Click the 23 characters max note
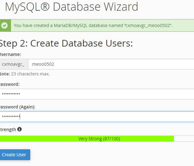The width and height of the screenshot is (194, 166). 30,74
